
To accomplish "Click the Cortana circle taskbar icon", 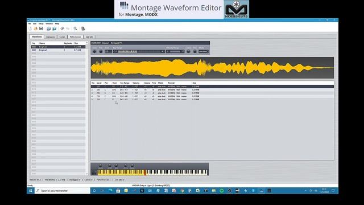I will pyautogui.click(x=94, y=191).
